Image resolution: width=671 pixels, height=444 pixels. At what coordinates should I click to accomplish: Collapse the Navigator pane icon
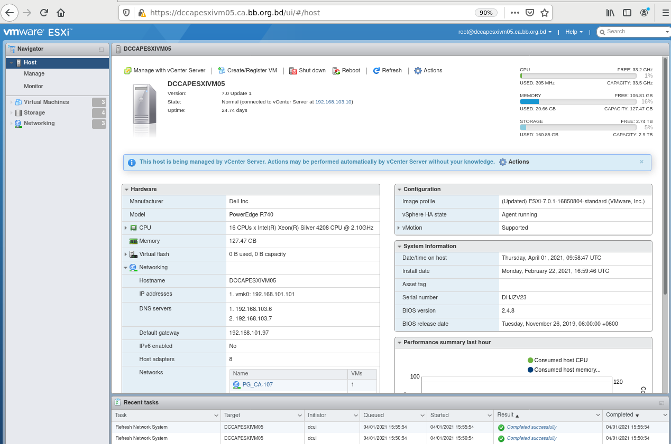[101, 49]
